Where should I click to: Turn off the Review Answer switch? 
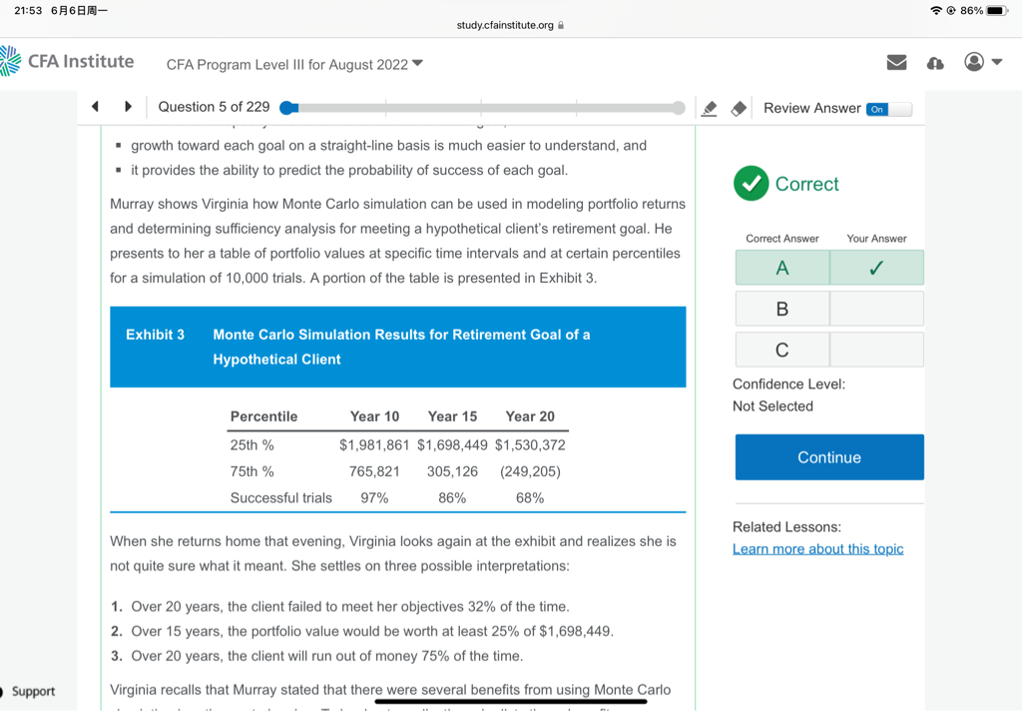pyautogui.click(x=888, y=109)
